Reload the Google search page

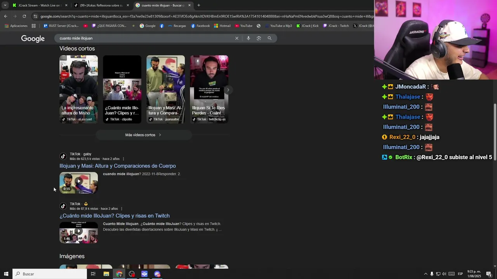(24, 16)
